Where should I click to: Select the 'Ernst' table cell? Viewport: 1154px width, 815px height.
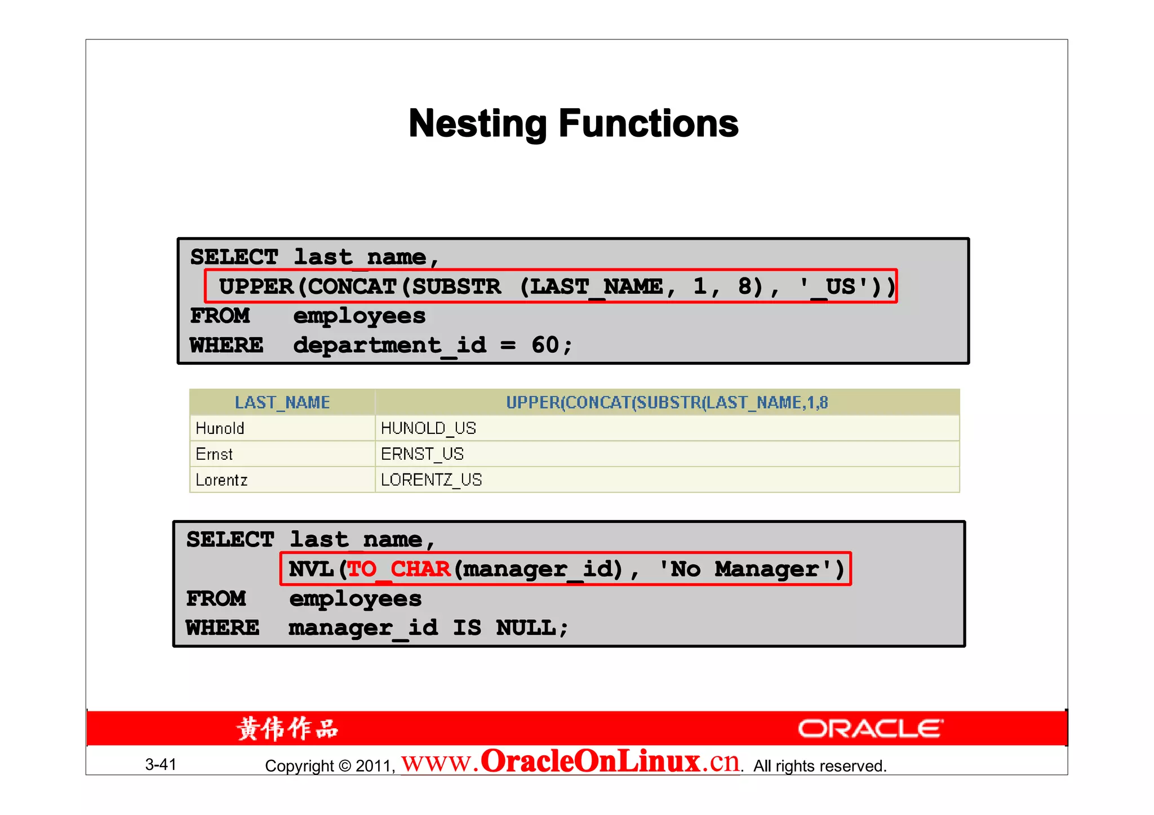282,454
